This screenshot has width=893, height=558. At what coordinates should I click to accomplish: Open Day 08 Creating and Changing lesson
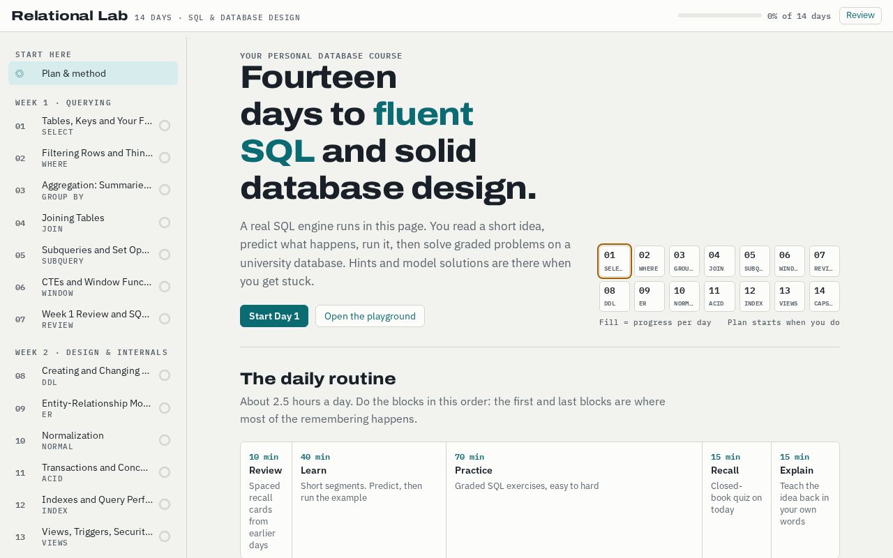[x=93, y=376]
